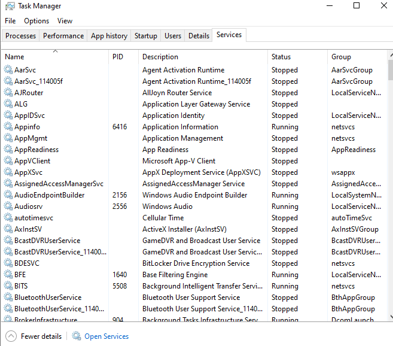Screen dimensions: 393x346
Task: Collapse view with Fewer details
Action: pos(41,336)
